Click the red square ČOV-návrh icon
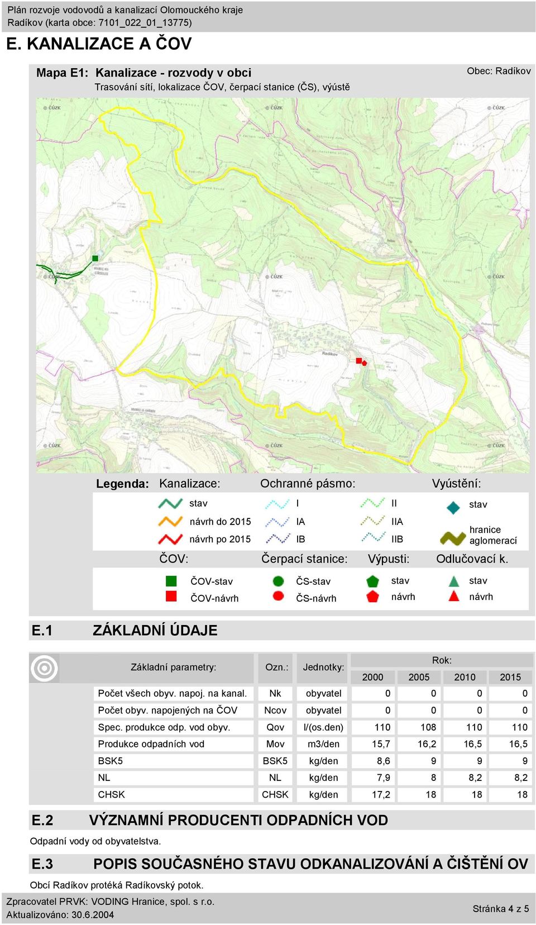Screen dimensions: 536x925 tap(171, 597)
